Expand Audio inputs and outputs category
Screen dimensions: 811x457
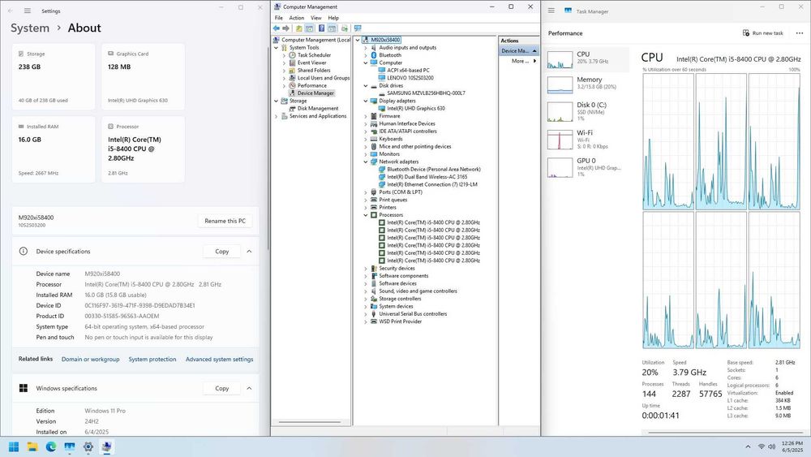[366, 48]
